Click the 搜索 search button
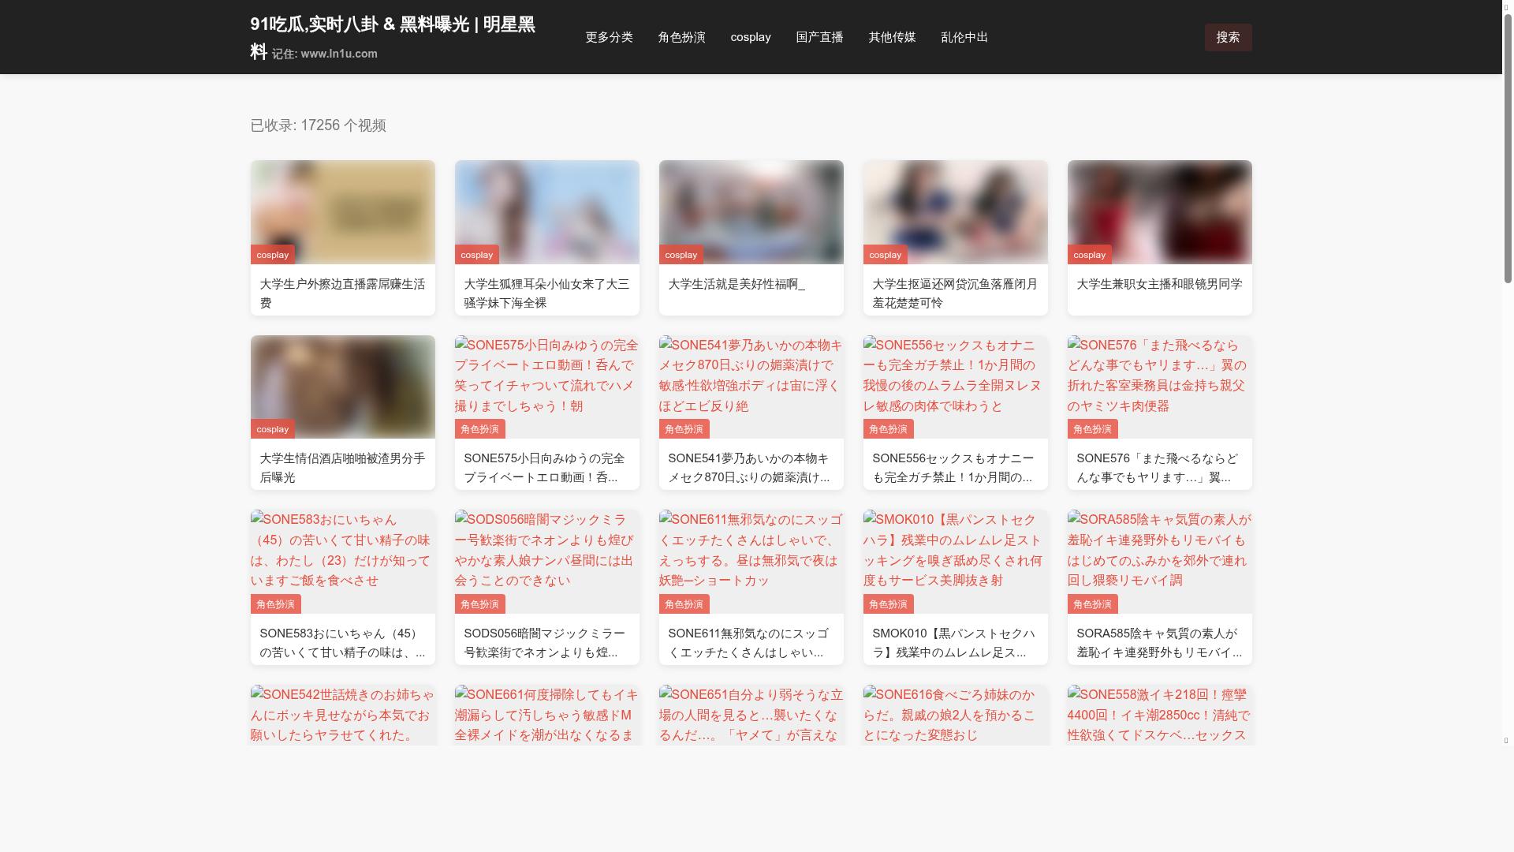The width and height of the screenshot is (1514, 852). point(1228,37)
